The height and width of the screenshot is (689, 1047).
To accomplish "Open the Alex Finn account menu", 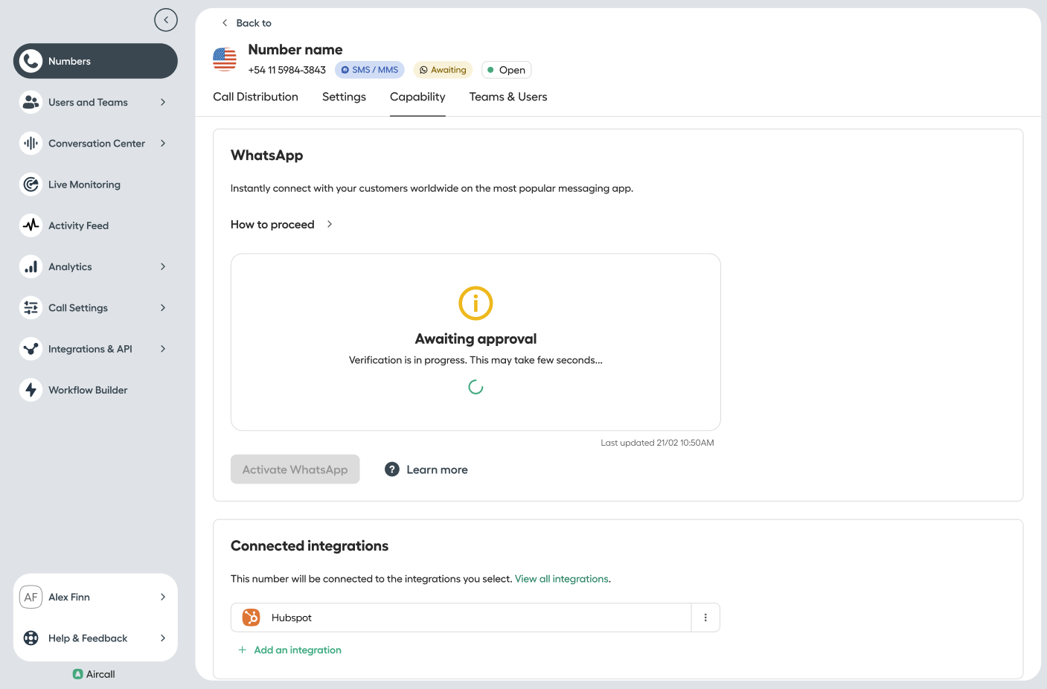I will [95, 597].
